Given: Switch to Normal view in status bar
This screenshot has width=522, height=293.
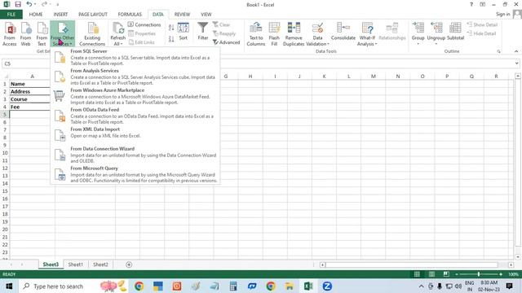Looking at the screenshot, I should (x=417, y=274).
